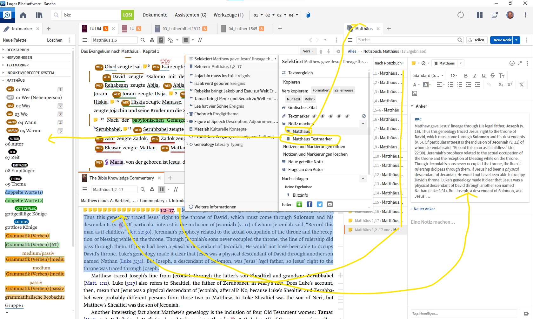Collapse the Anker section
Screen dimensions: 533x319
pyautogui.click(x=412, y=106)
